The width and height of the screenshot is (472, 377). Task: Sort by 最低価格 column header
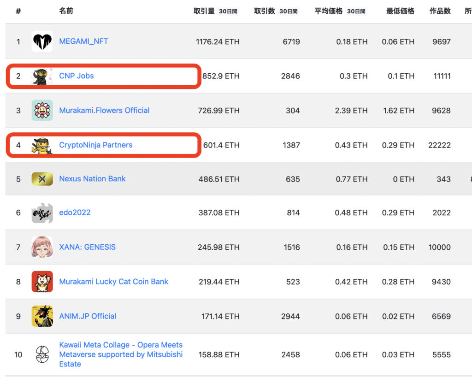[x=400, y=11]
